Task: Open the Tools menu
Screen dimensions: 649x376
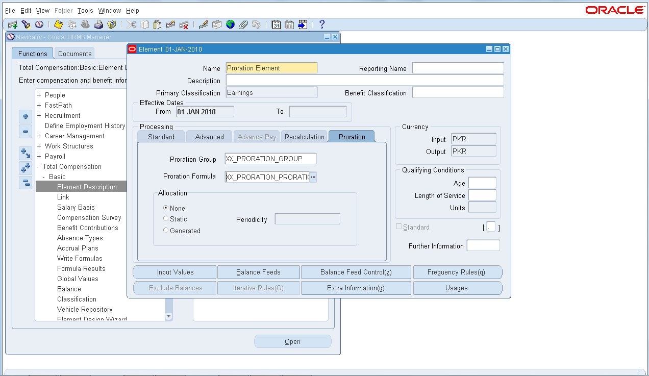Action: (x=85, y=10)
